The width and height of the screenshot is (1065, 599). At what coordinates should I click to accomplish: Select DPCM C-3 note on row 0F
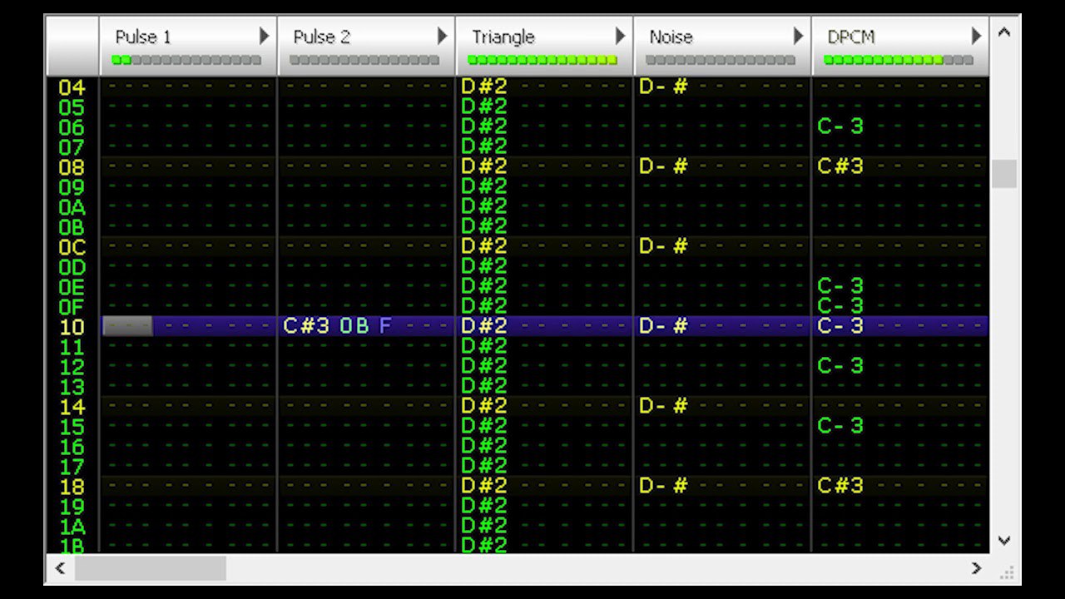[840, 305]
